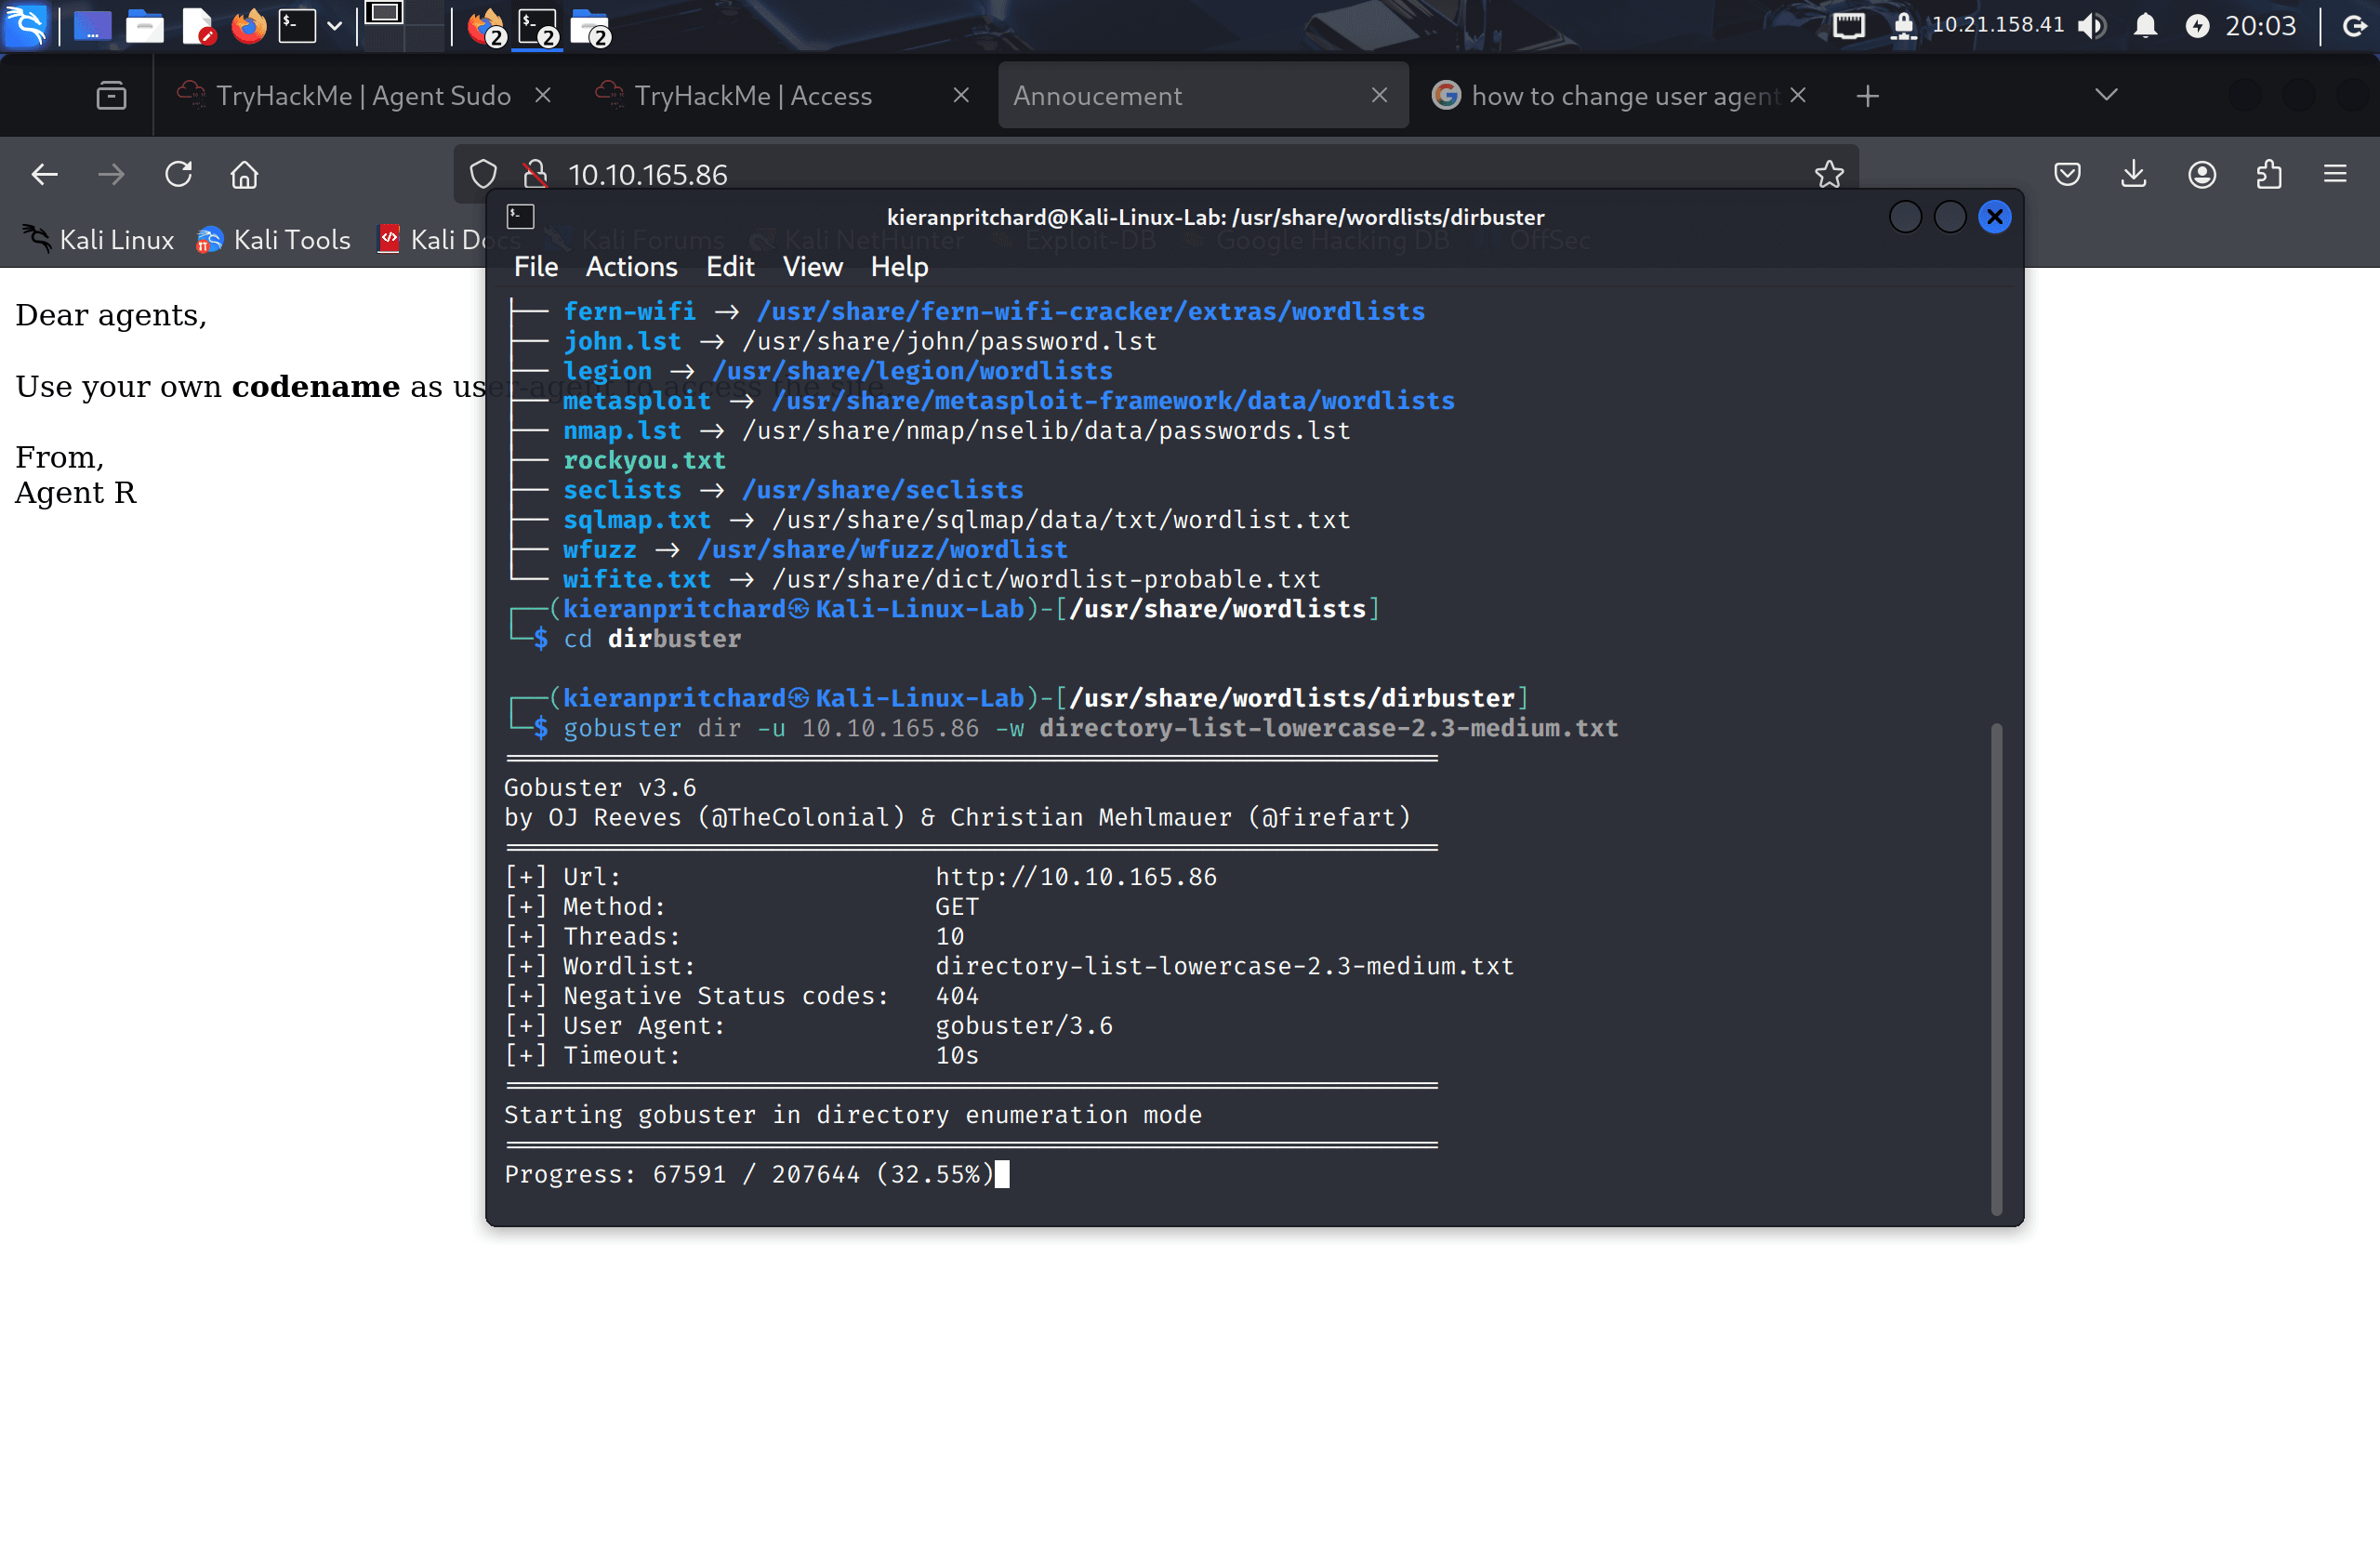
Task: Click rockyou.txt in terminal listing
Action: pyautogui.click(x=644, y=460)
